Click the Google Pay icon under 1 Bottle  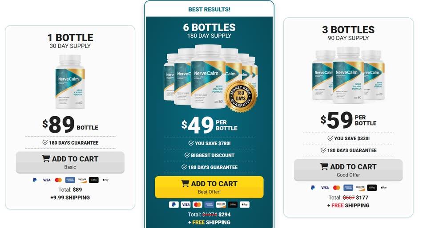click(94, 180)
